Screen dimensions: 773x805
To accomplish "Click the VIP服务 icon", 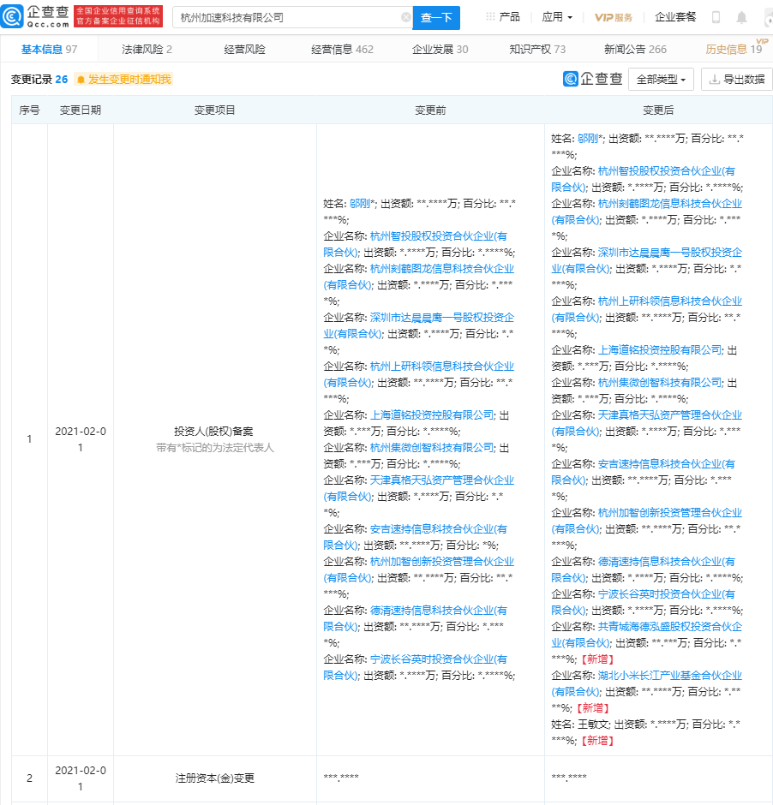I will (x=614, y=15).
